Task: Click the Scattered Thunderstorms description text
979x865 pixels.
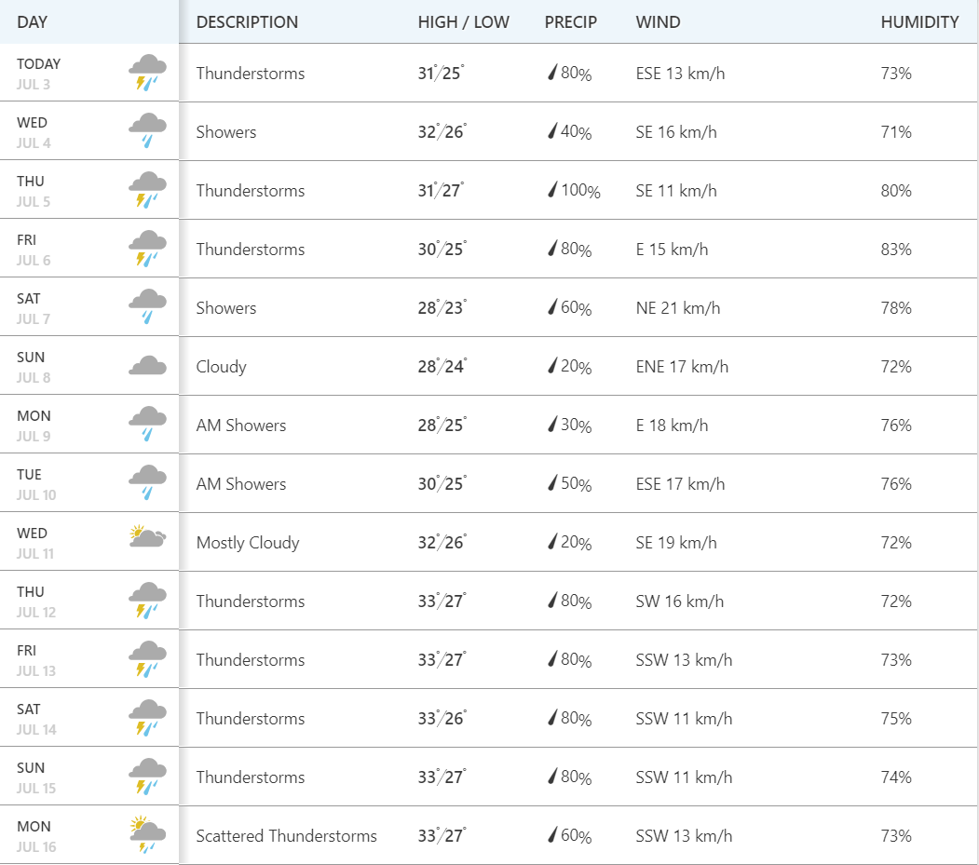Action: pyautogui.click(x=287, y=835)
